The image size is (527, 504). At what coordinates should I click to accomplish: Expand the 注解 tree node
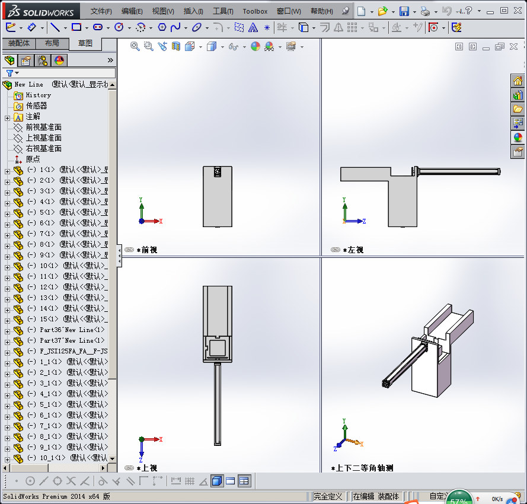pos(7,118)
